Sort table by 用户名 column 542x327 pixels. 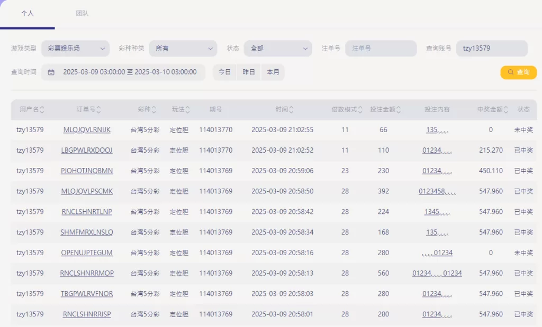pyautogui.click(x=32, y=109)
